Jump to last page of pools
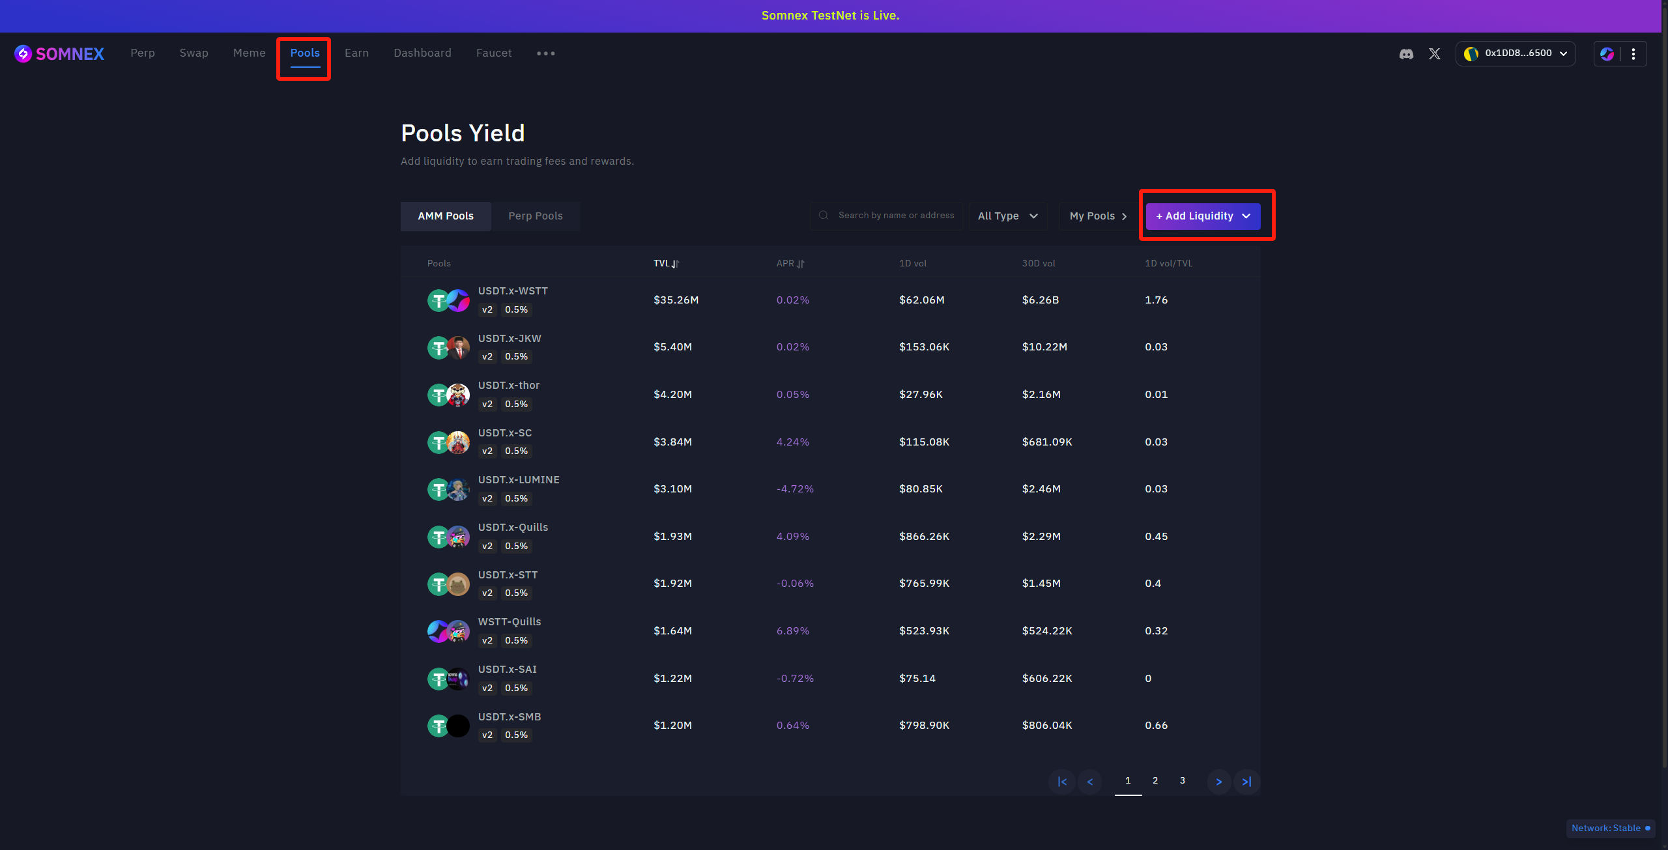The width and height of the screenshot is (1668, 850). [1247, 782]
